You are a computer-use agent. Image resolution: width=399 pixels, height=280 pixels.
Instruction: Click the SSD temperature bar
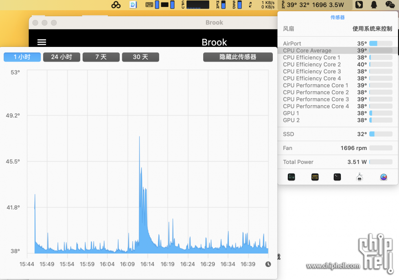tap(381, 134)
